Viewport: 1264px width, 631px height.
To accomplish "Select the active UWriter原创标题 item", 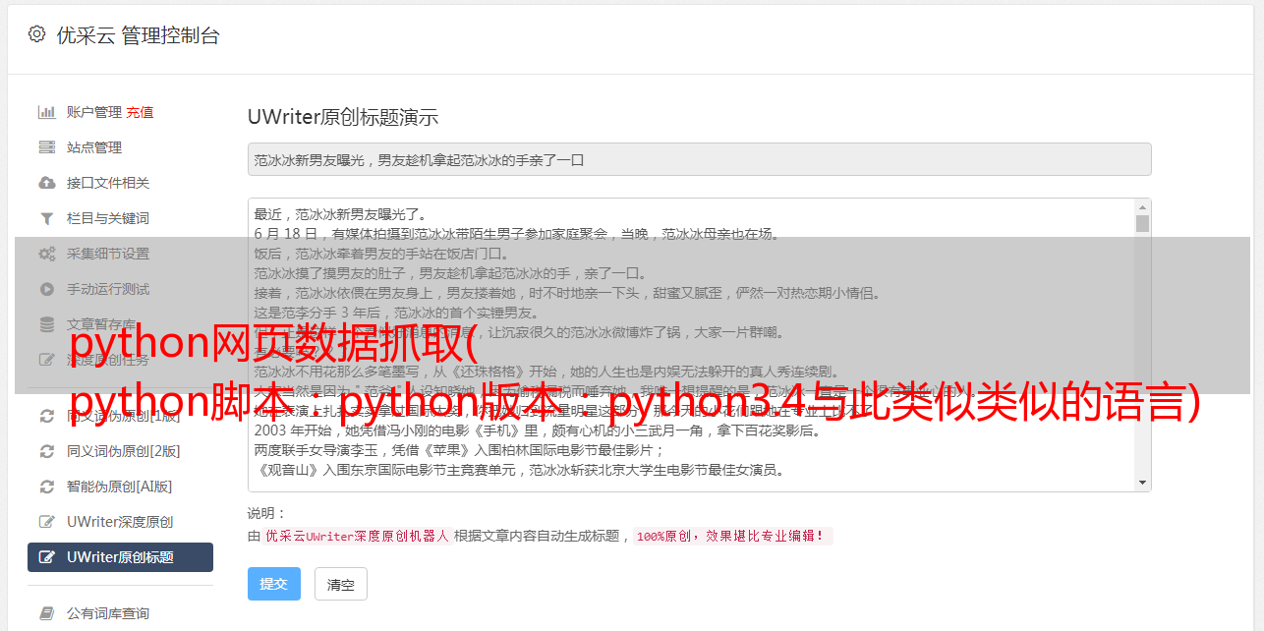I will tap(120, 557).
